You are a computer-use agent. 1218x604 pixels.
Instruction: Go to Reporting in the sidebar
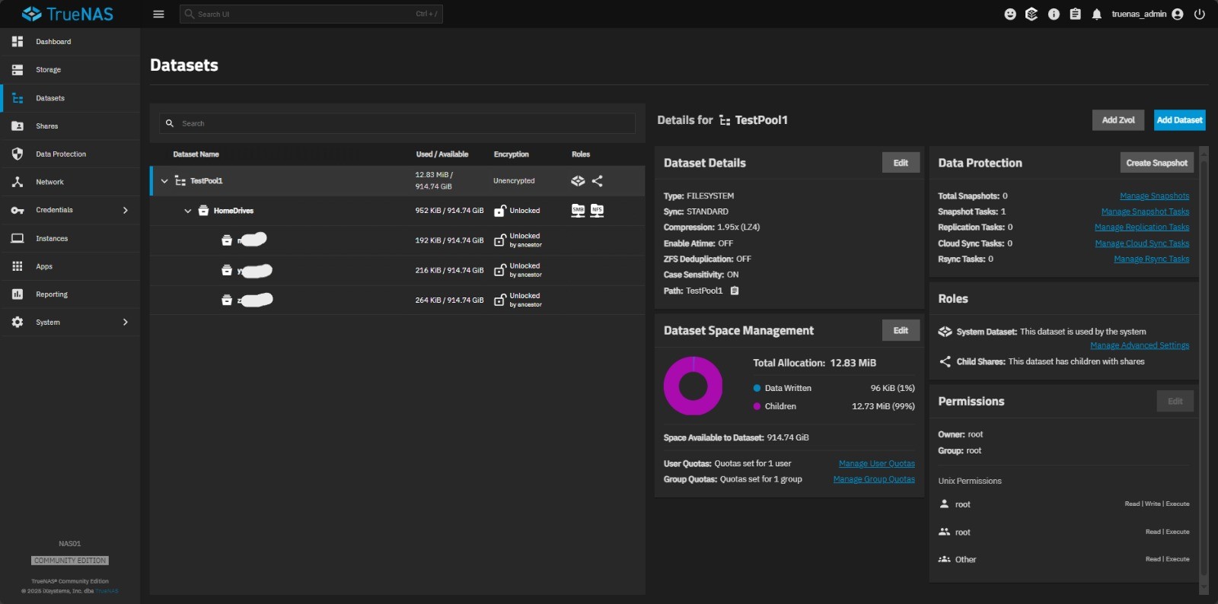(71, 294)
